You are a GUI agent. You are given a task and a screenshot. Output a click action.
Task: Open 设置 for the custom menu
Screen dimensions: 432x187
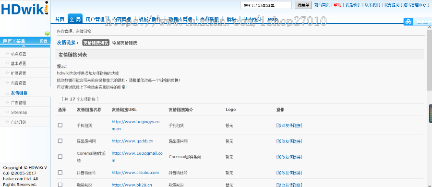coord(43,41)
